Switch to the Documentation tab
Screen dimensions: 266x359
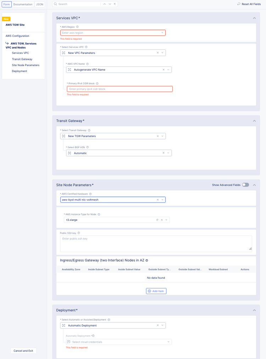tap(23, 4)
